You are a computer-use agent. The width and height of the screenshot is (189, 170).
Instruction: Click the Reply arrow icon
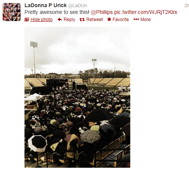click(x=60, y=20)
